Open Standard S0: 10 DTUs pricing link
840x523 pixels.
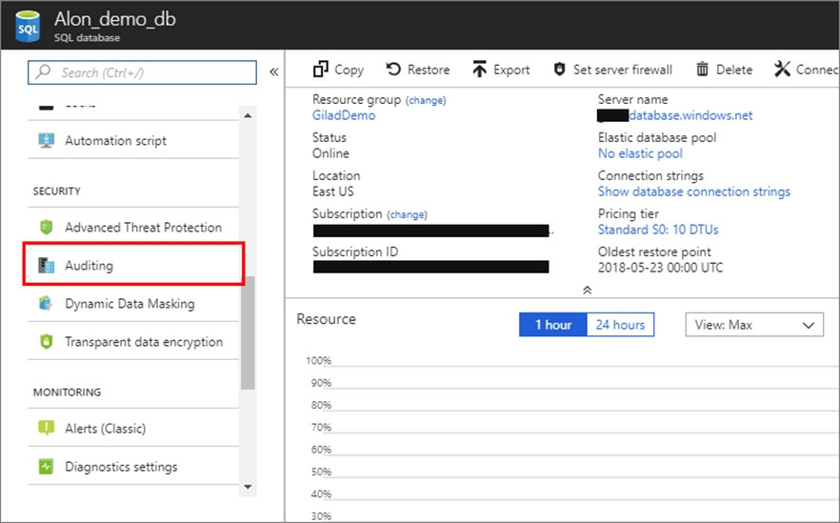658,230
